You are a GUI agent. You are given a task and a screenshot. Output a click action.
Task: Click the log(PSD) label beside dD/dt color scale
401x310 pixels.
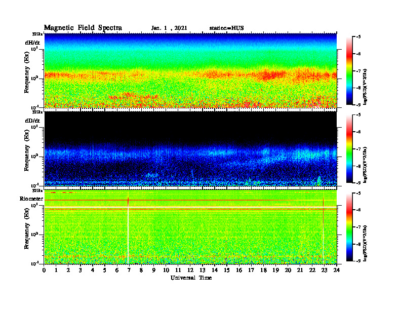[365, 165]
